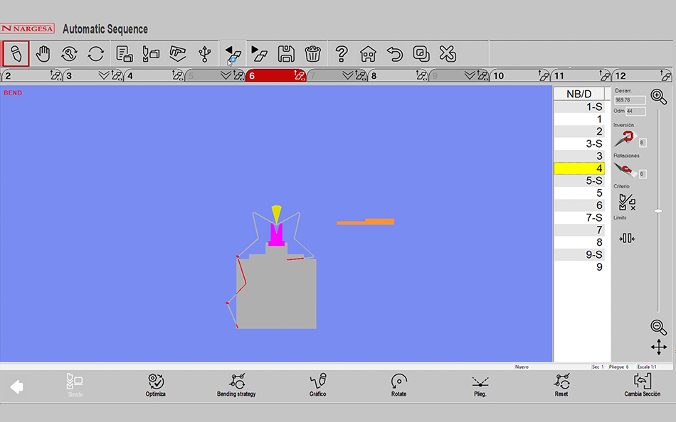Click the Bending strategy button
This screenshot has width=676, height=422.
click(236, 385)
